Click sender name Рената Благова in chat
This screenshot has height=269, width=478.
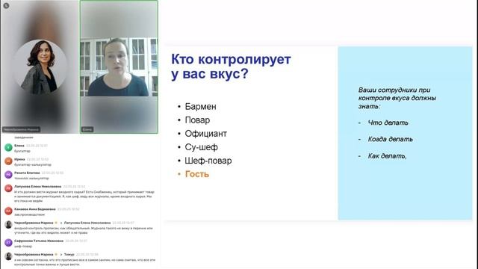[27, 173]
